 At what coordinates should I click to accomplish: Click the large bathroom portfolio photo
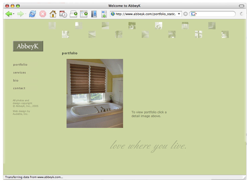click(95, 93)
